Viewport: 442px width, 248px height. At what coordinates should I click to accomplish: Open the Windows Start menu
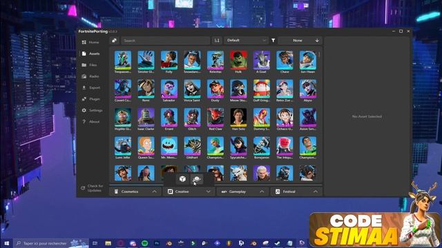tap(6, 243)
